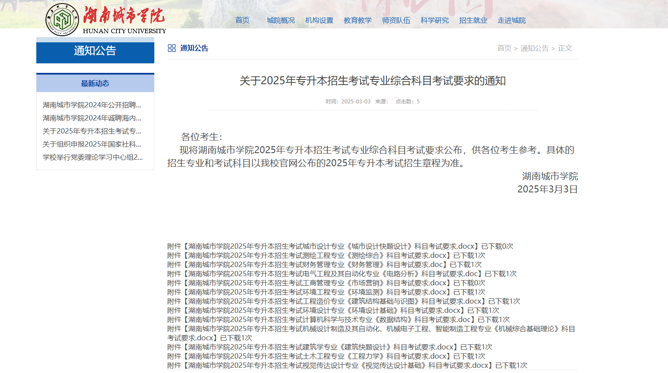
Task: Click the 各位考生 greeting line
Action: (x=202, y=137)
